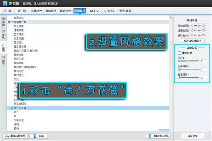212x141 pixels.
Task: Open the 美化 sidebar icon tab
Action: 4,35
